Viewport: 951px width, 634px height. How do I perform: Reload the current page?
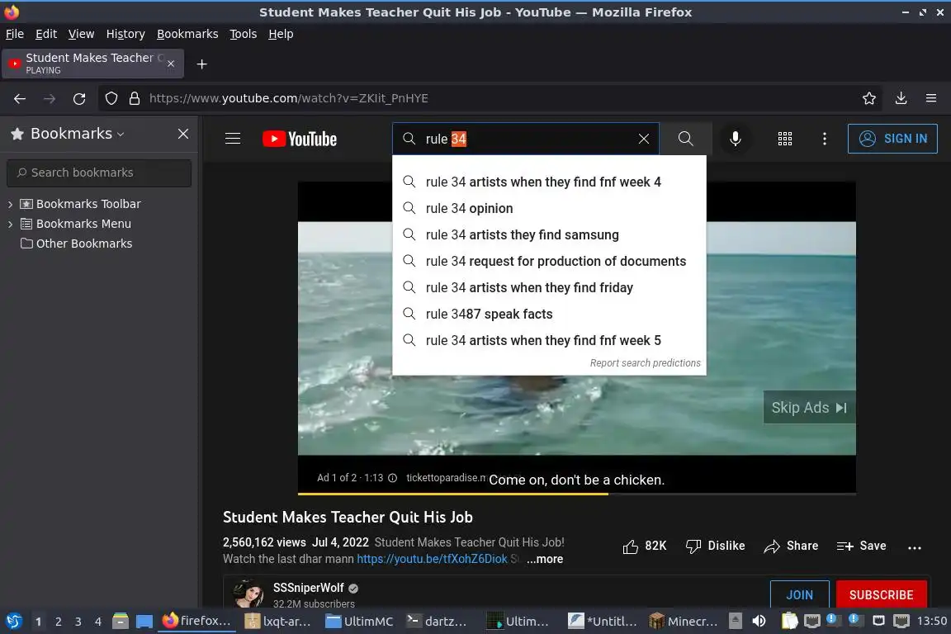(x=79, y=98)
